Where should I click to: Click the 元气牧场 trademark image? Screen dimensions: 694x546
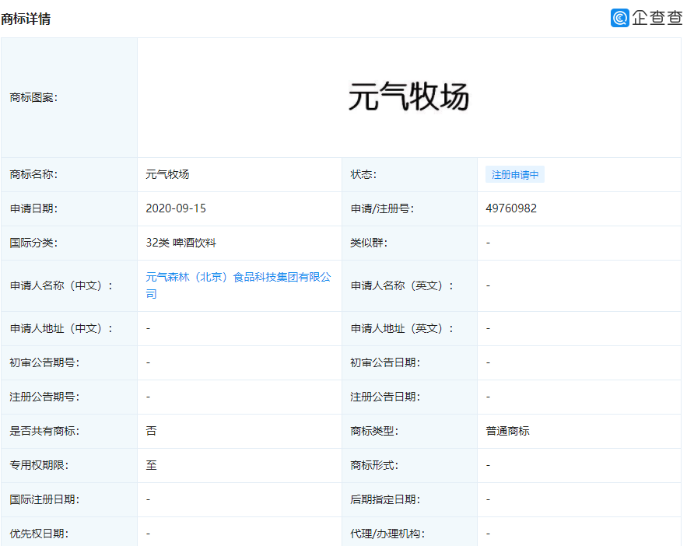pyautogui.click(x=408, y=96)
